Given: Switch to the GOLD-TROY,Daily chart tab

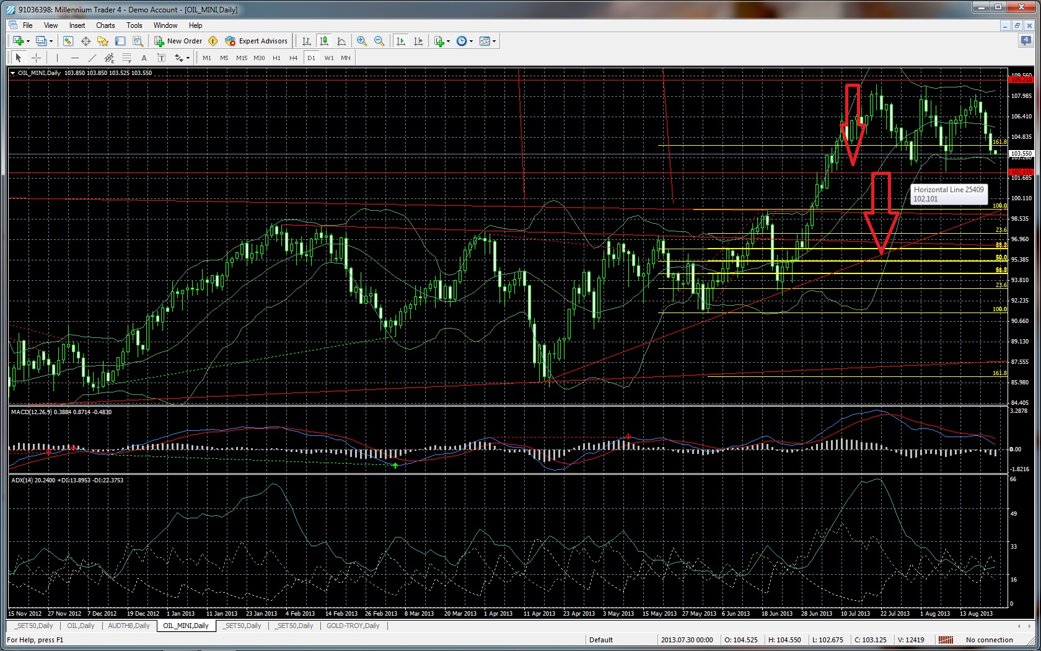Looking at the screenshot, I should coord(353,626).
